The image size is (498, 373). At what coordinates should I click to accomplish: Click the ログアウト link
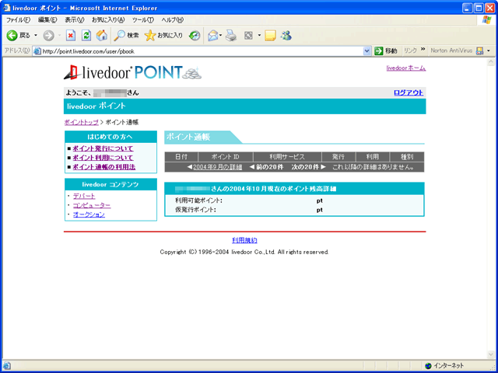coord(409,92)
